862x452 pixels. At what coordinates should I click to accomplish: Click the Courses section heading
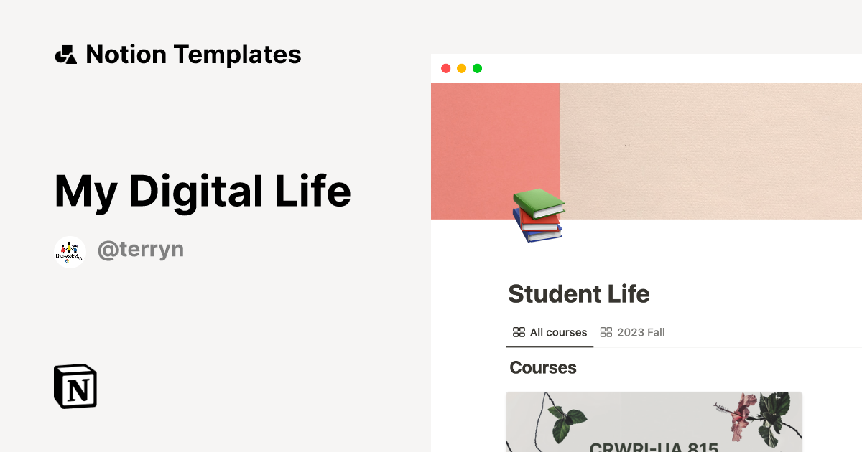[x=542, y=367]
